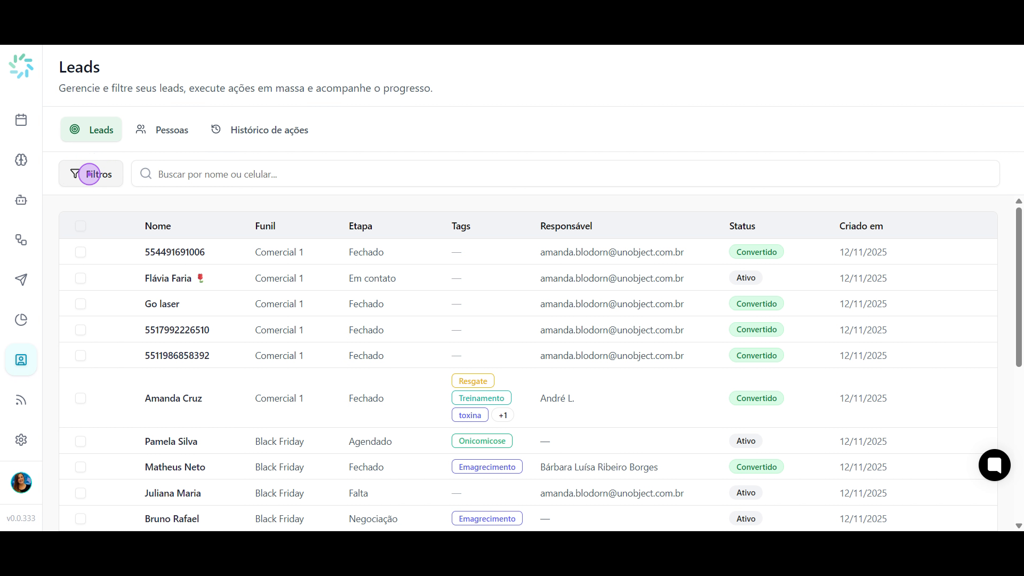Open the paper plane send icon
The height and width of the screenshot is (576, 1024).
point(21,280)
